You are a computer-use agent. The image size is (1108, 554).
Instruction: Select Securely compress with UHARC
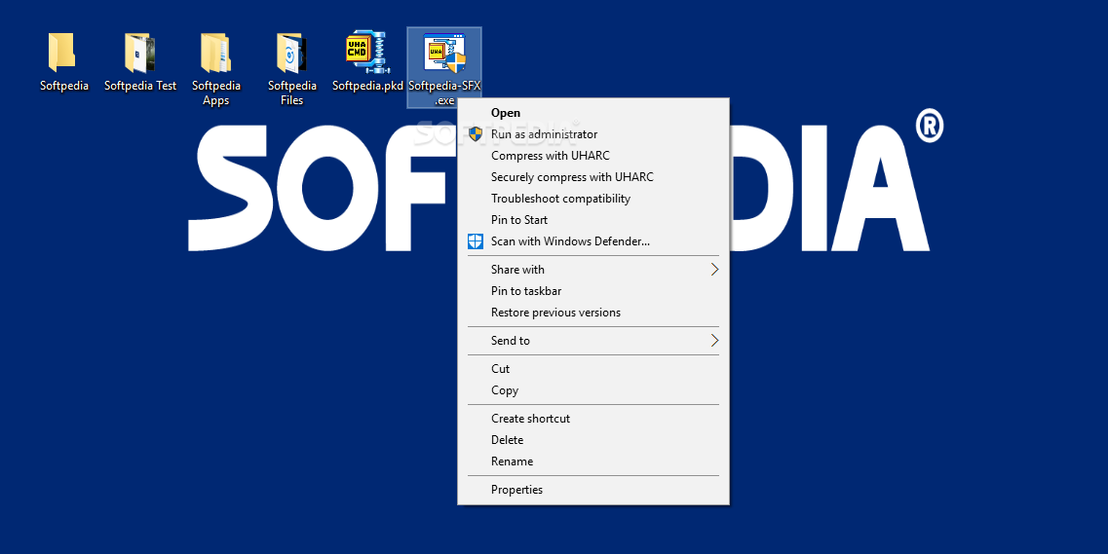pos(593,177)
